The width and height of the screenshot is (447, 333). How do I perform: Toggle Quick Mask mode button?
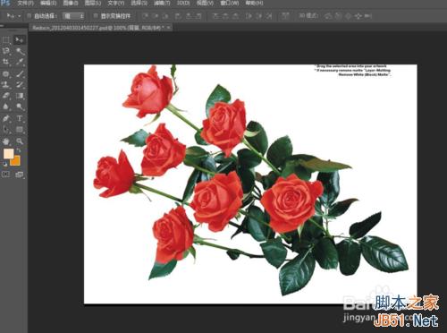click(x=6, y=175)
